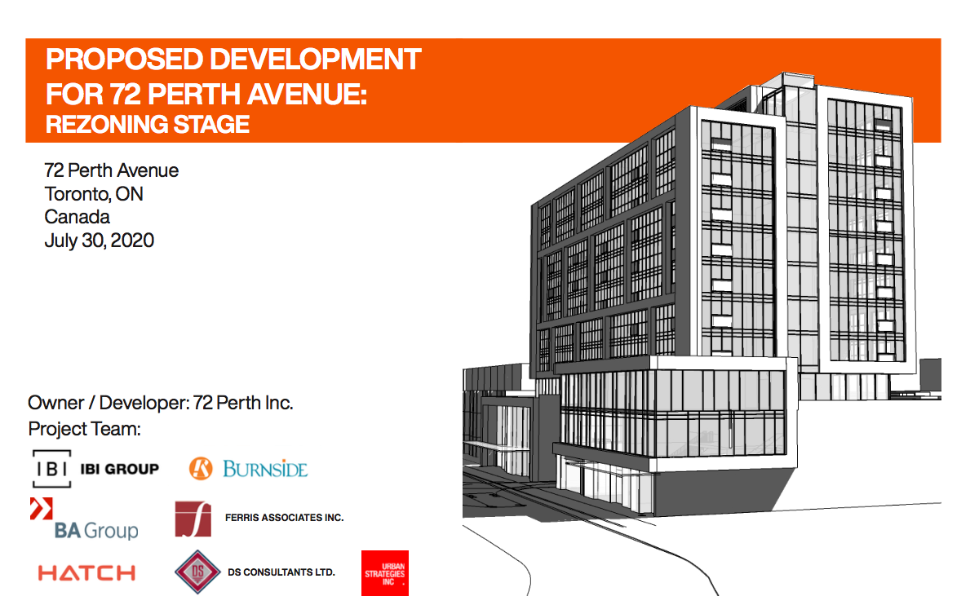Click the BA Group red arrow icon
Image resolution: width=979 pixels, height=605 pixels.
click(41, 507)
